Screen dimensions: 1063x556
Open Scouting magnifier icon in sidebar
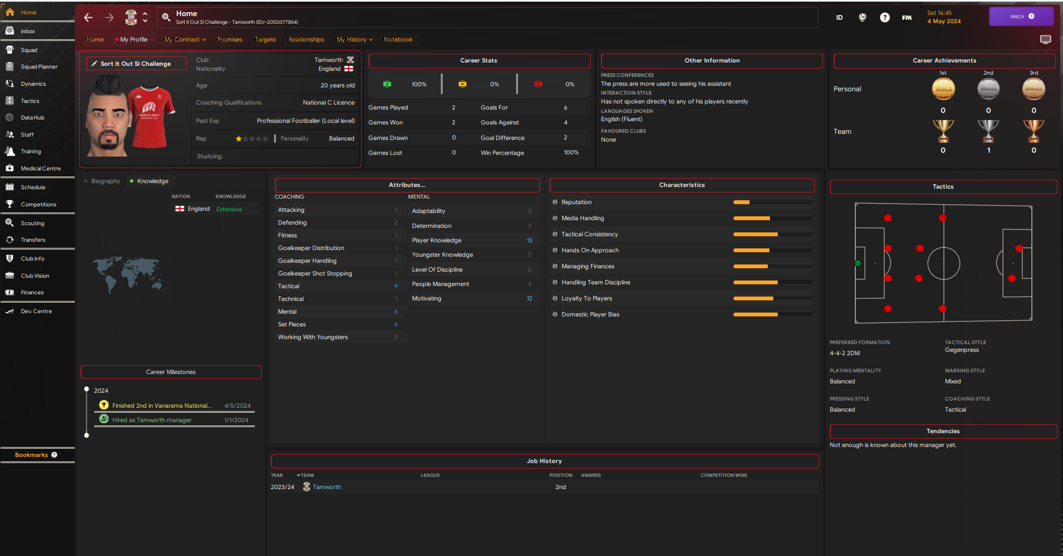point(10,223)
